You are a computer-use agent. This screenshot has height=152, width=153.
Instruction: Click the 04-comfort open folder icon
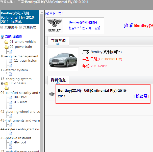pos(7,88)
